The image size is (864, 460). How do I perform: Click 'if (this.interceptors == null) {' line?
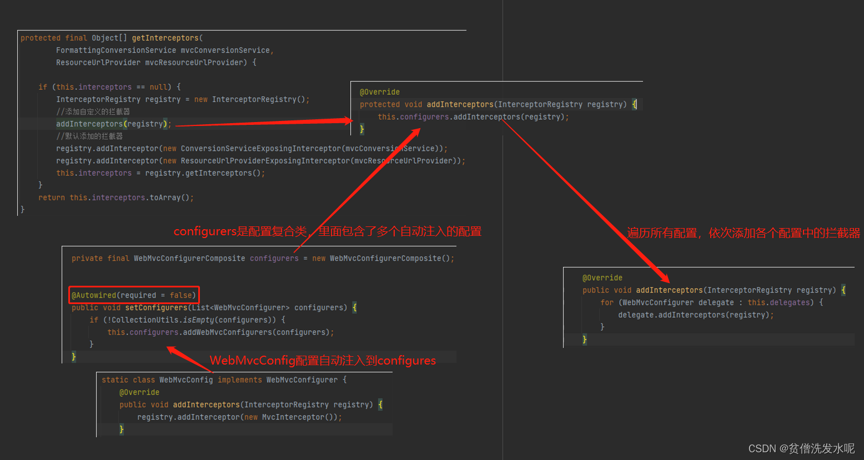pos(109,87)
